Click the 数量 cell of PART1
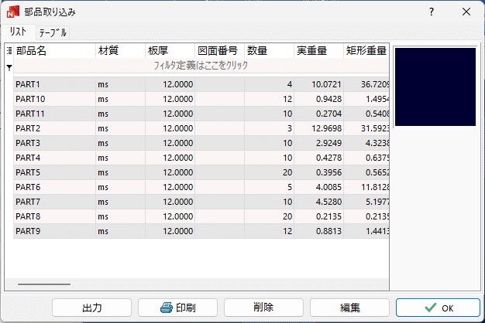Image resolution: width=485 pixels, height=323 pixels. click(x=269, y=84)
